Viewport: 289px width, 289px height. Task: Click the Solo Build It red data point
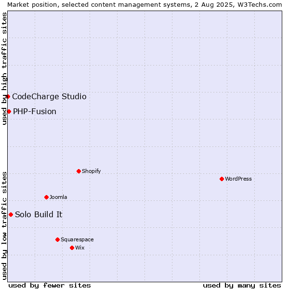[11, 214]
